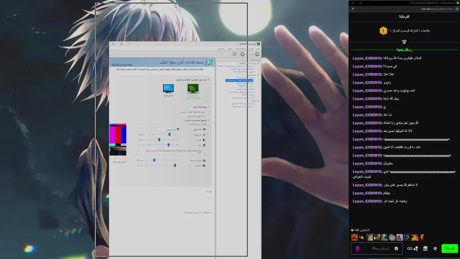Collapse the 3D settings tree section
This screenshot has width=460, height=259.
(258, 63)
